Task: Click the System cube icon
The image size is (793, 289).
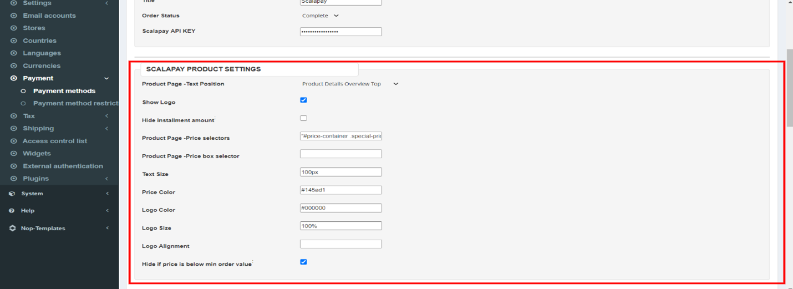Action: point(12,194)
